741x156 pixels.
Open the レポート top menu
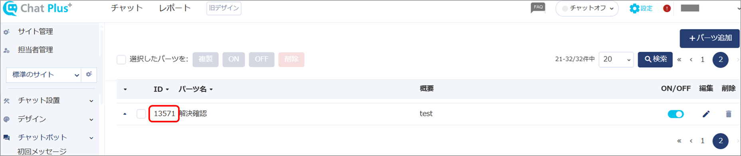(x=175, y=8)
